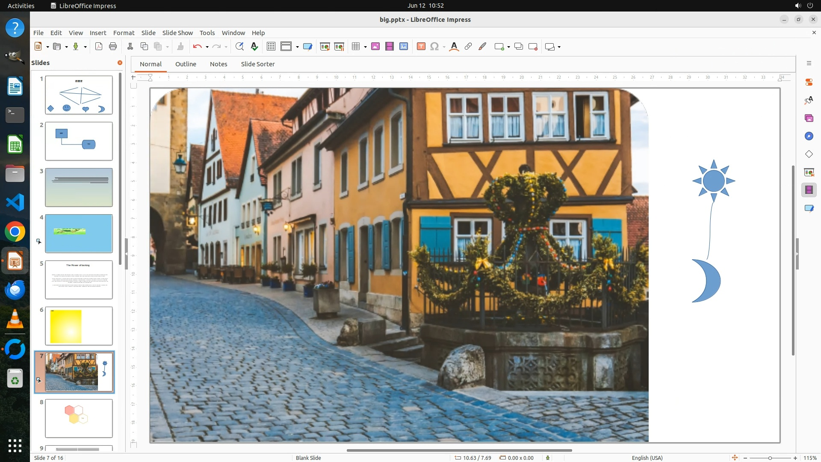Close the Slides panel
Image resolution: width=821 pixels, height=462 pixels.
[x=120, y=62]
